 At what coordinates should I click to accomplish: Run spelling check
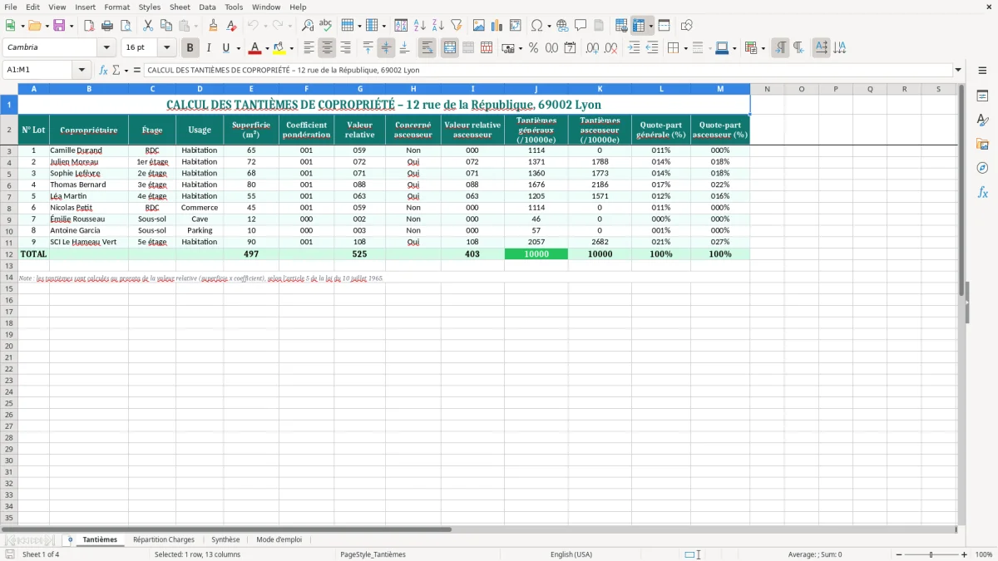click(325, 26)
